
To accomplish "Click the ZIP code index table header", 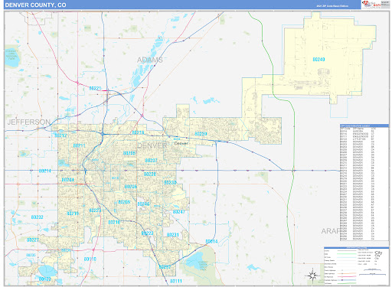I will (x=364, y=126).
